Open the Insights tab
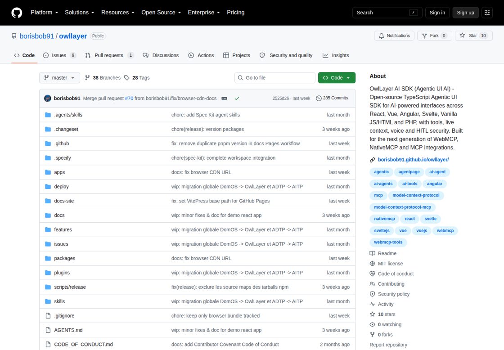The height and width of the screenshot is (350, 504). pos(336,55)
